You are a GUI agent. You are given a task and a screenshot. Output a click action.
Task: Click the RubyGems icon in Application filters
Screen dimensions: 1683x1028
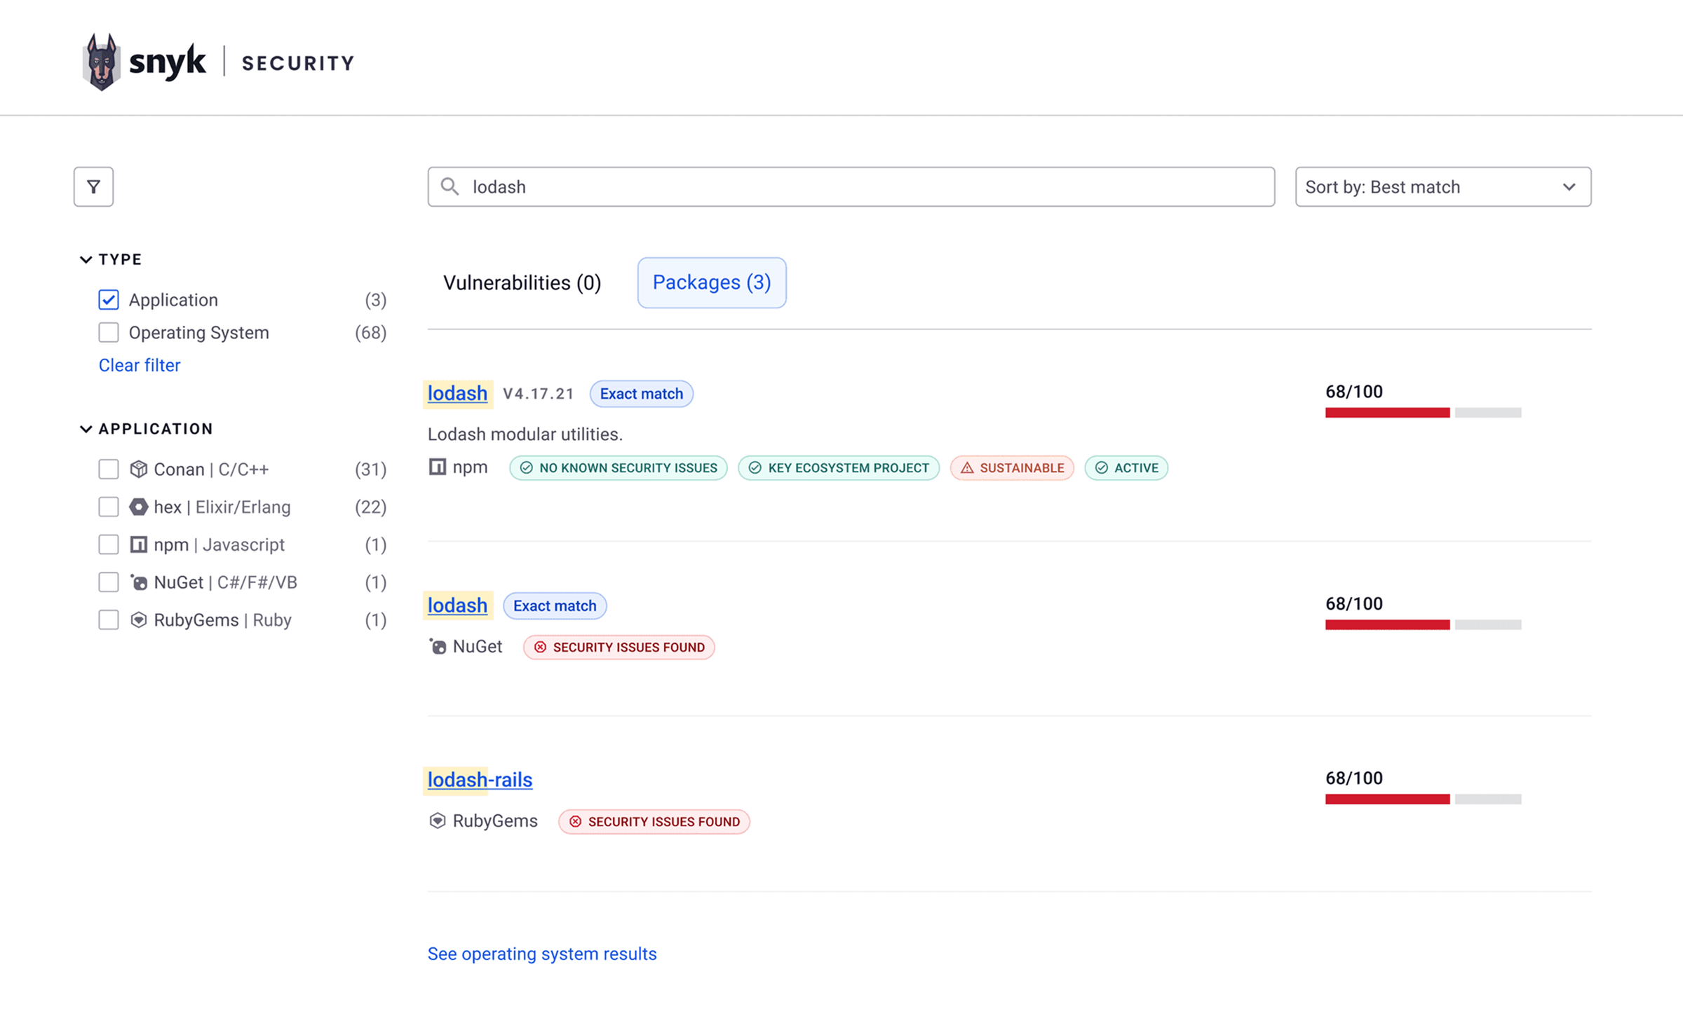[139, 620]
